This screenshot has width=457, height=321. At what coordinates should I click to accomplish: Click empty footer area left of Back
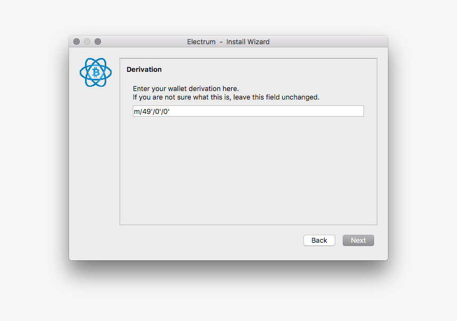pyautogui.click(x=187, y=241)
